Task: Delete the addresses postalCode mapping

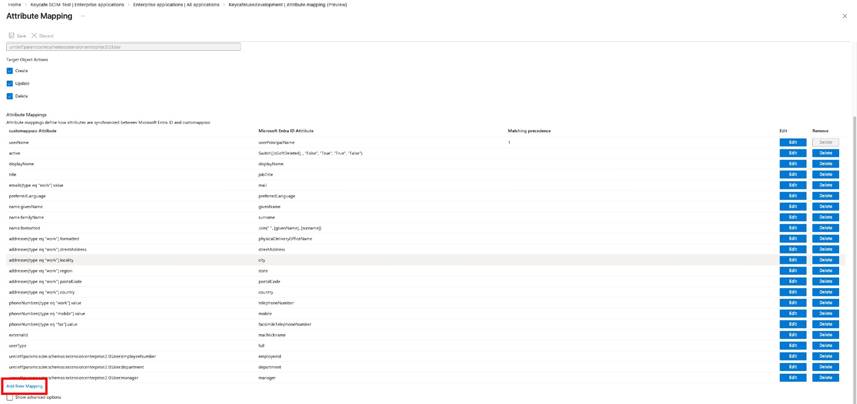Action: (x=826, y=282)
